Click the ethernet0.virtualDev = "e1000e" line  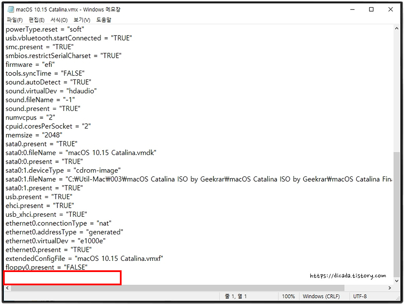(56, 241)
